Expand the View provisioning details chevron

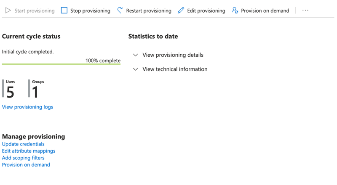136,55
